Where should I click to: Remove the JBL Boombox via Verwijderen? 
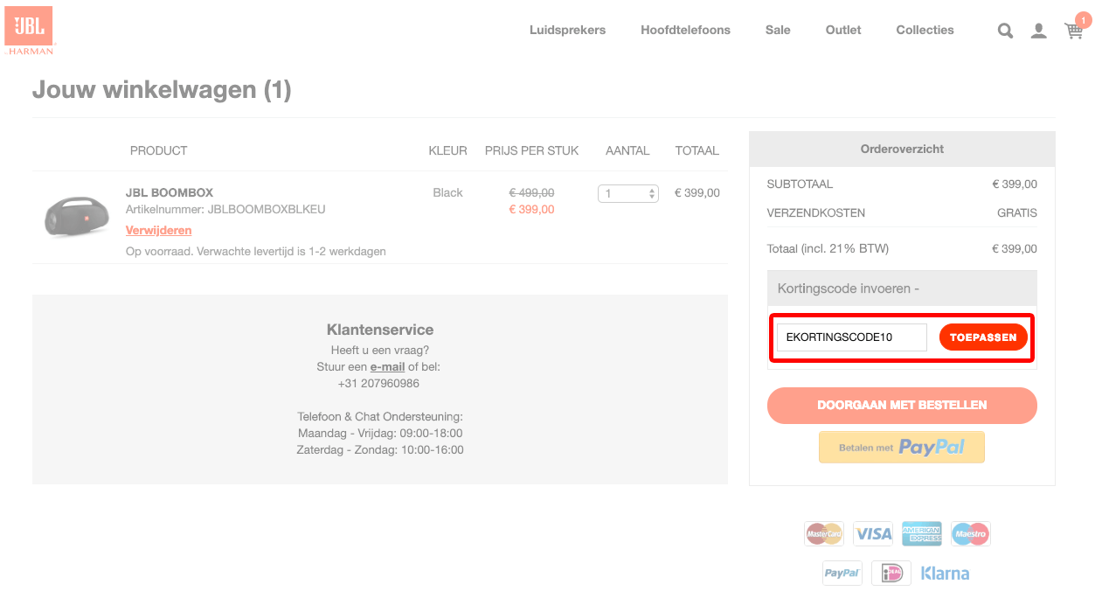158,230
